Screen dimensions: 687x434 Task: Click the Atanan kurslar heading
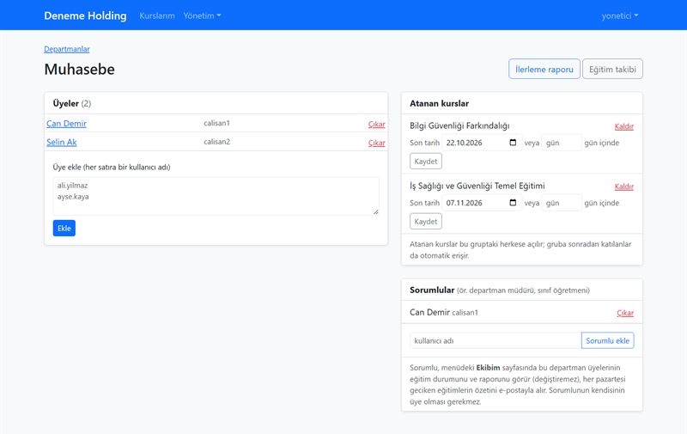[x=439, y=103]
